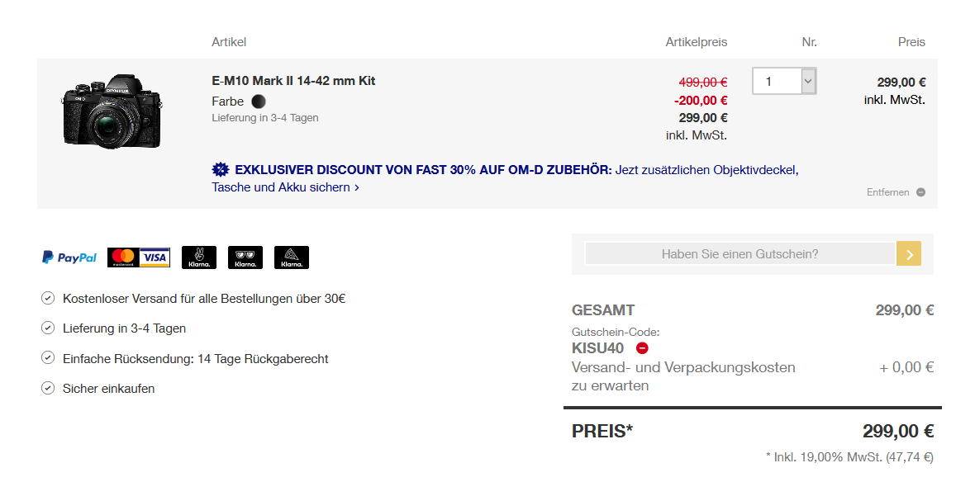Open E-M10 Mark II product title
This screenshot has height=496, width=975.
[293, 81]
